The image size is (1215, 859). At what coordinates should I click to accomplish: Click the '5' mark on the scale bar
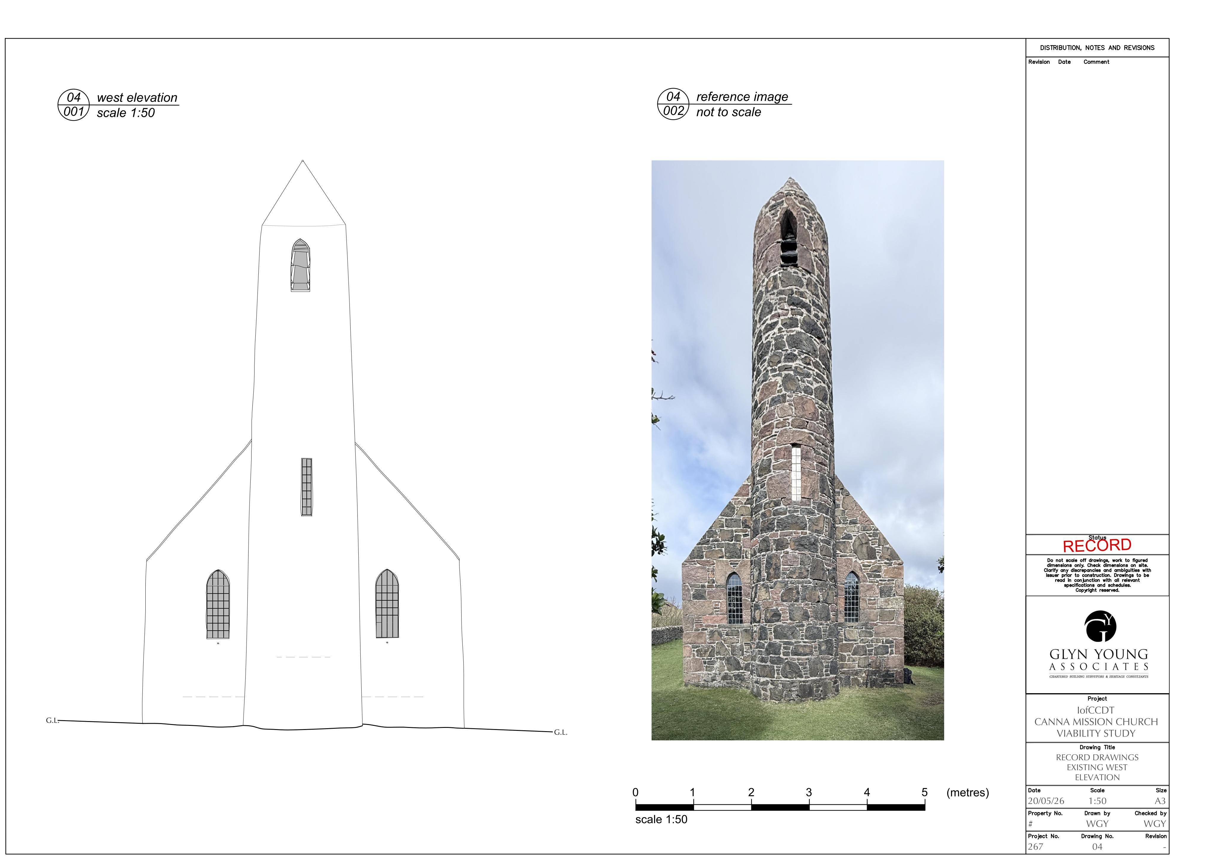pyautogui.click(x=925, y=792)
